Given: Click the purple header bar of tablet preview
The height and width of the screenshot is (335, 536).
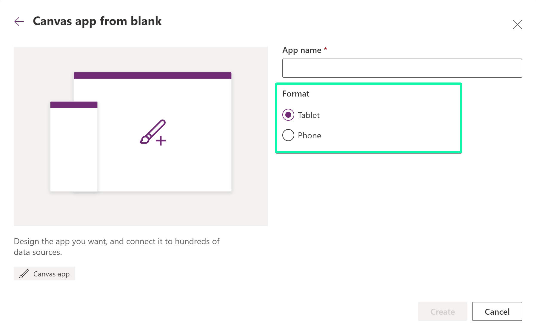Looking at the screenshot, I should [153, 76].
